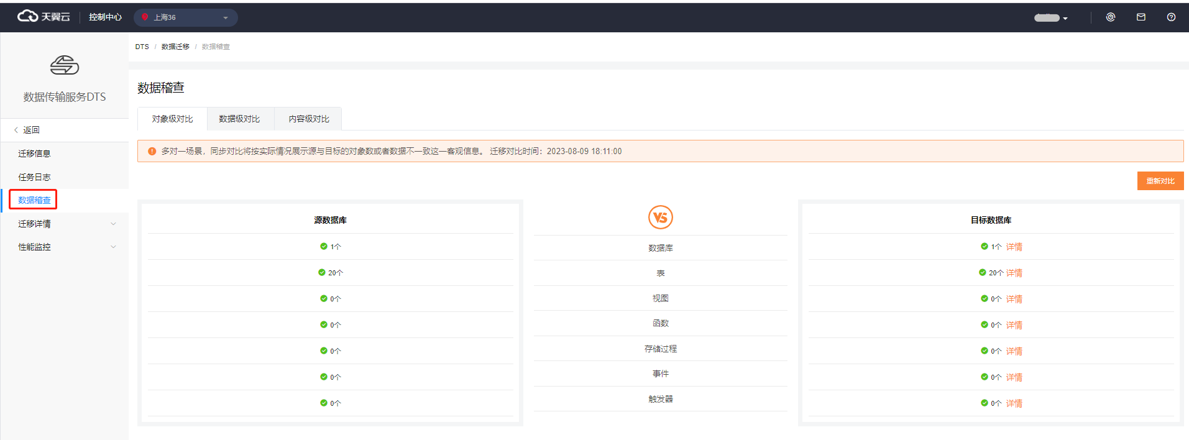Click the customer support headset icon
Viewport: 1189px width, 440px height.
click(1111, 17)
